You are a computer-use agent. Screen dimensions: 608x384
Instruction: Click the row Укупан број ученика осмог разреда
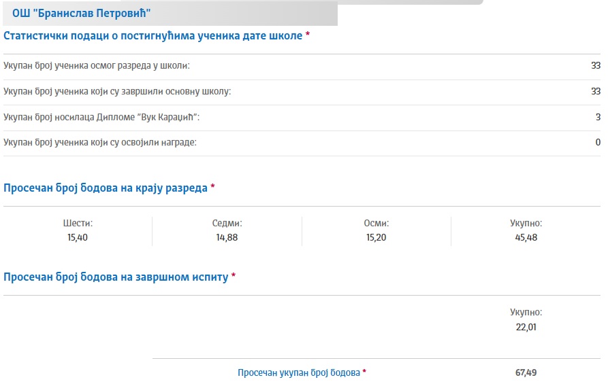[x=302, y=65]
